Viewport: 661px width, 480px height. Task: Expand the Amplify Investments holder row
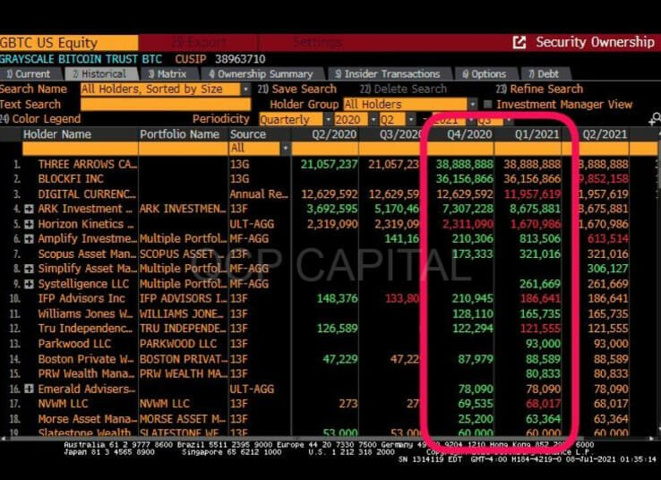30,238
